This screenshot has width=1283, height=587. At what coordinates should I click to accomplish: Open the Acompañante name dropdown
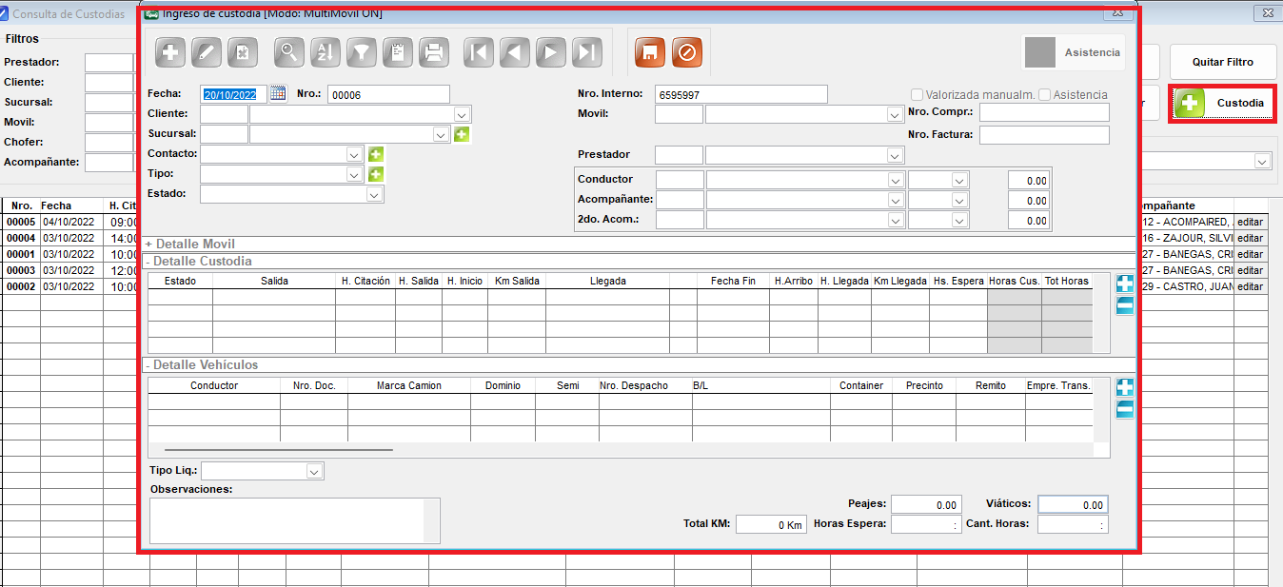tap(896, 200)
